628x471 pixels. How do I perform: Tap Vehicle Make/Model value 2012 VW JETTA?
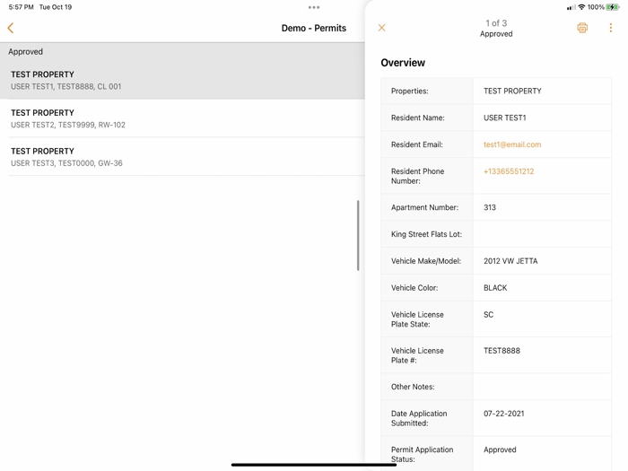point(510,261)
